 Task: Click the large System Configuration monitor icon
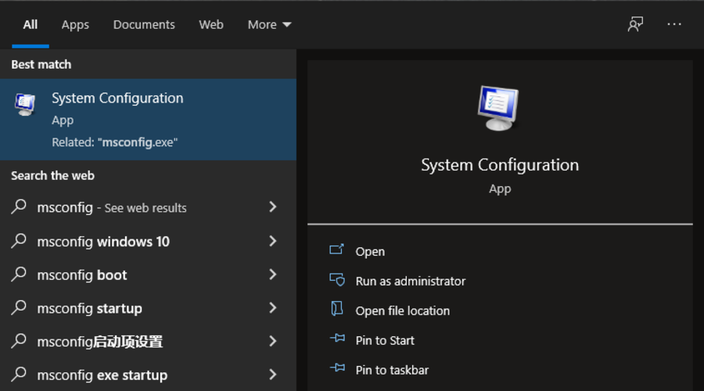click(498, 108)
